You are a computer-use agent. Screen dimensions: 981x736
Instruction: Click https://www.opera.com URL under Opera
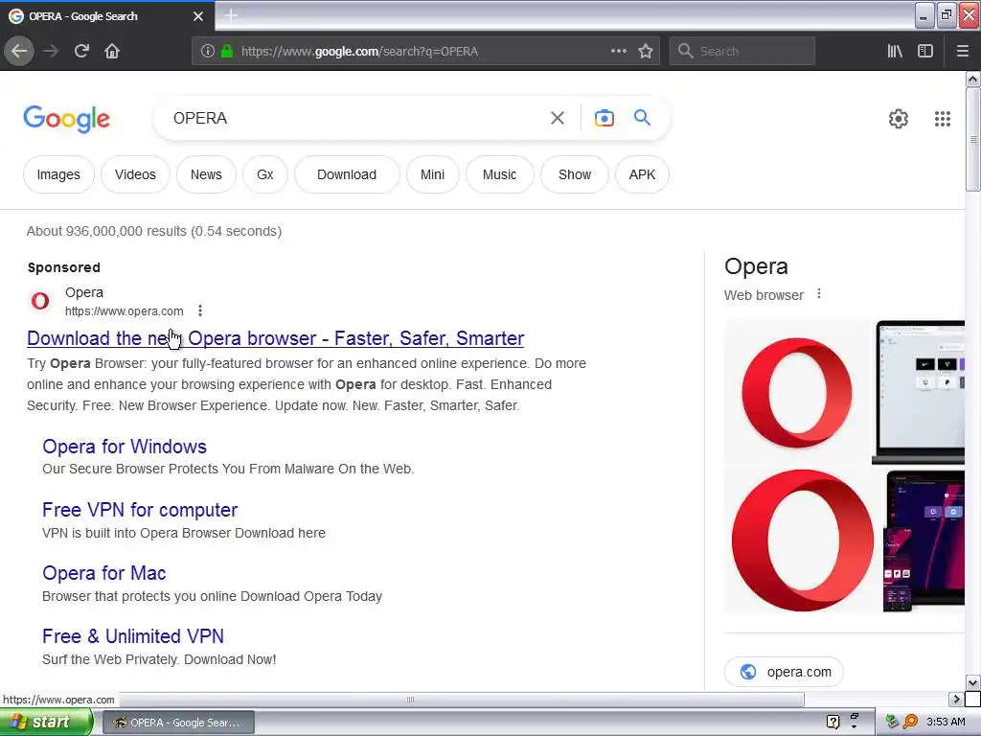[125, 311]
